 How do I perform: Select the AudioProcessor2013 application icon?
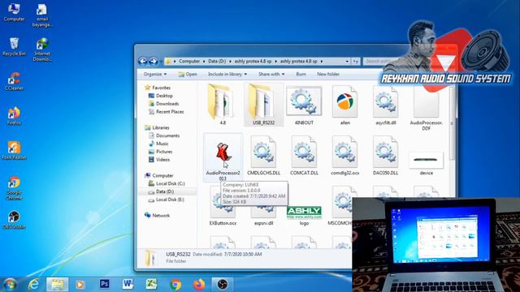223,157
